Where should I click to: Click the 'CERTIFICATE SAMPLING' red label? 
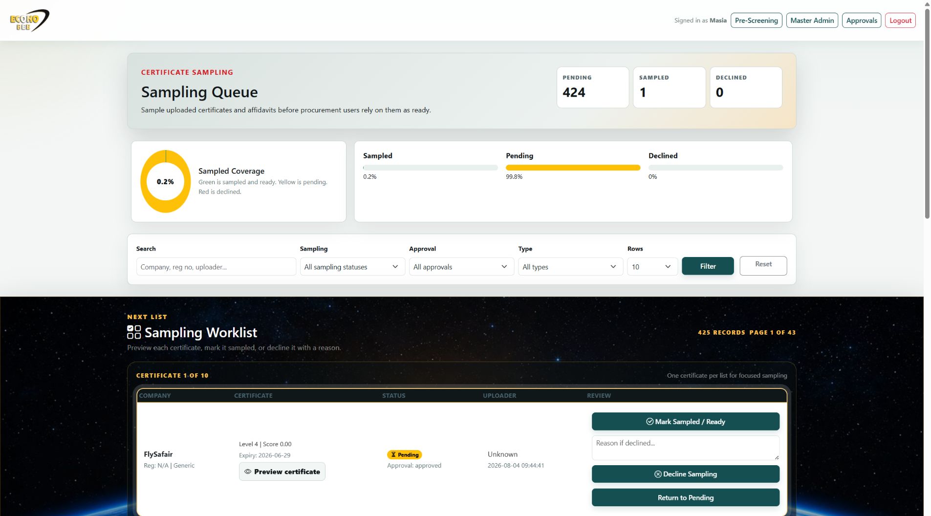[x=187, y=72]
